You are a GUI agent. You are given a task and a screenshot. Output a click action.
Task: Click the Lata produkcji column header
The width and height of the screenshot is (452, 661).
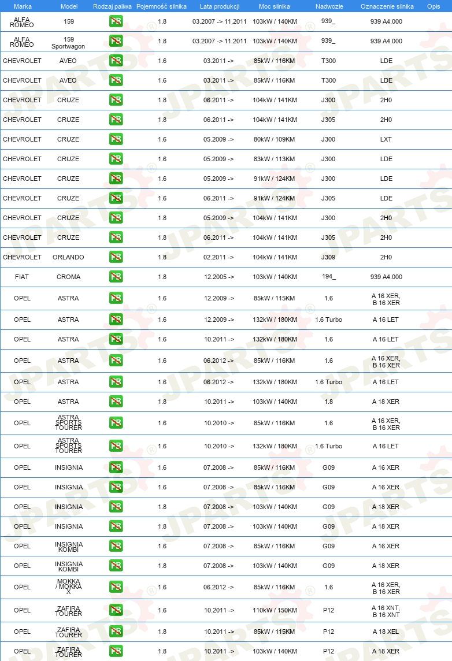click(x=220, y=6)
